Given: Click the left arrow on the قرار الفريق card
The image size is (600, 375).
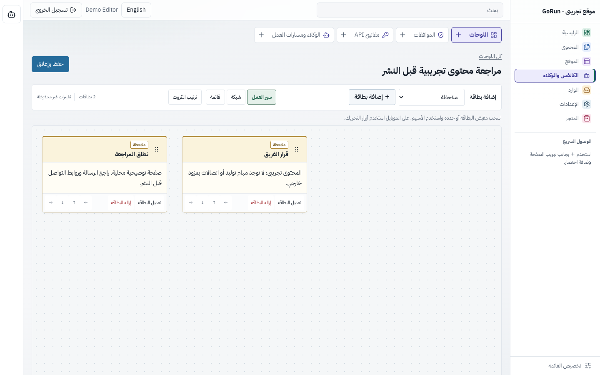Looking at the screenshot, I should [x=226, y=202].
